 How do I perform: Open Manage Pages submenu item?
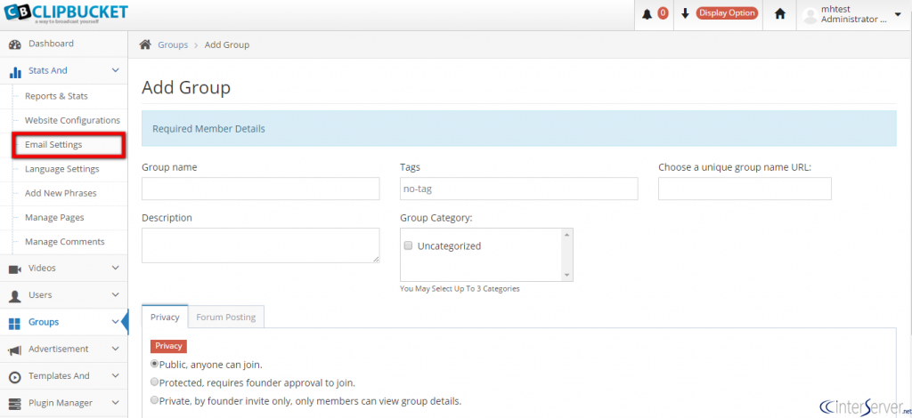[54, 218]
